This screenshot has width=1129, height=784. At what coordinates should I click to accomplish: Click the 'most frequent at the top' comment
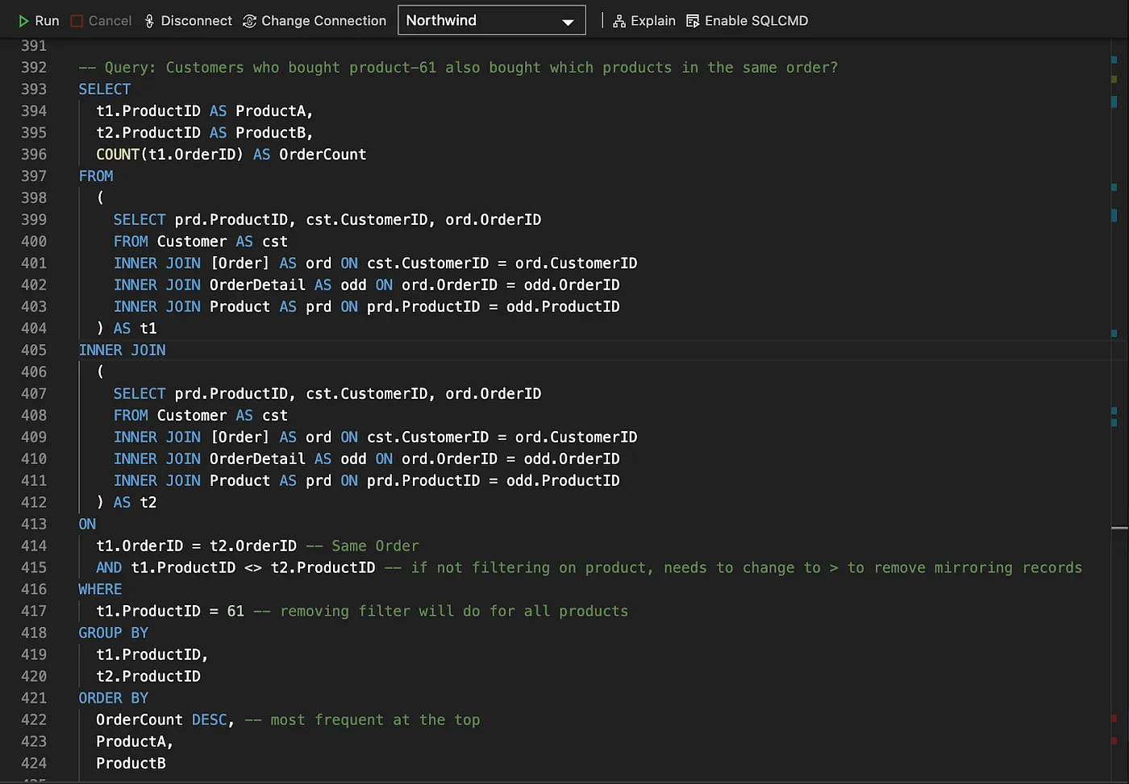click(x=362, y=720)
